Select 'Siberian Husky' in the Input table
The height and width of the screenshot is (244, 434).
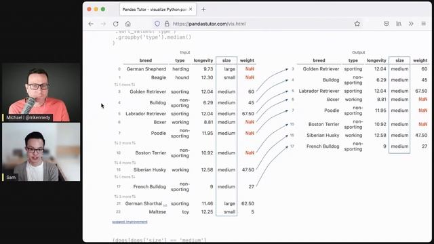click(x=150, y=169)
